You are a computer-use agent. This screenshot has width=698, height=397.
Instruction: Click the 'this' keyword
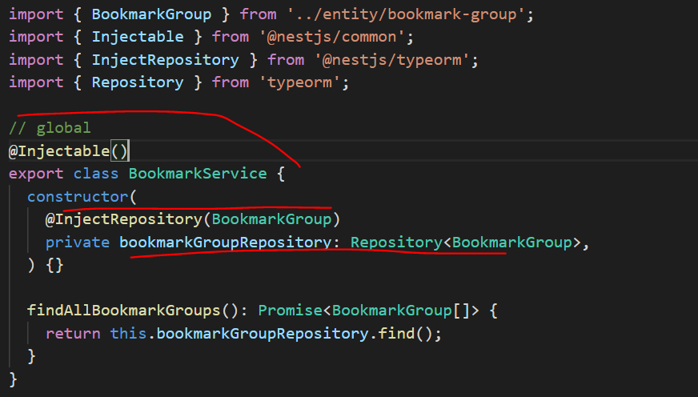coord(128,333)
